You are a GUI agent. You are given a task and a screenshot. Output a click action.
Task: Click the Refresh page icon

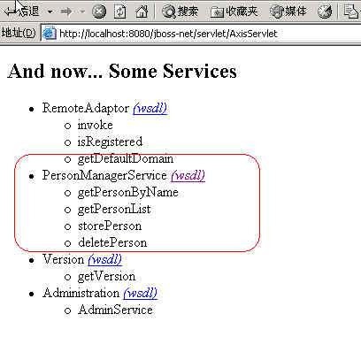119,11
